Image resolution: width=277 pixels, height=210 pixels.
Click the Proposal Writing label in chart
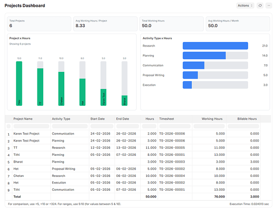153,75
